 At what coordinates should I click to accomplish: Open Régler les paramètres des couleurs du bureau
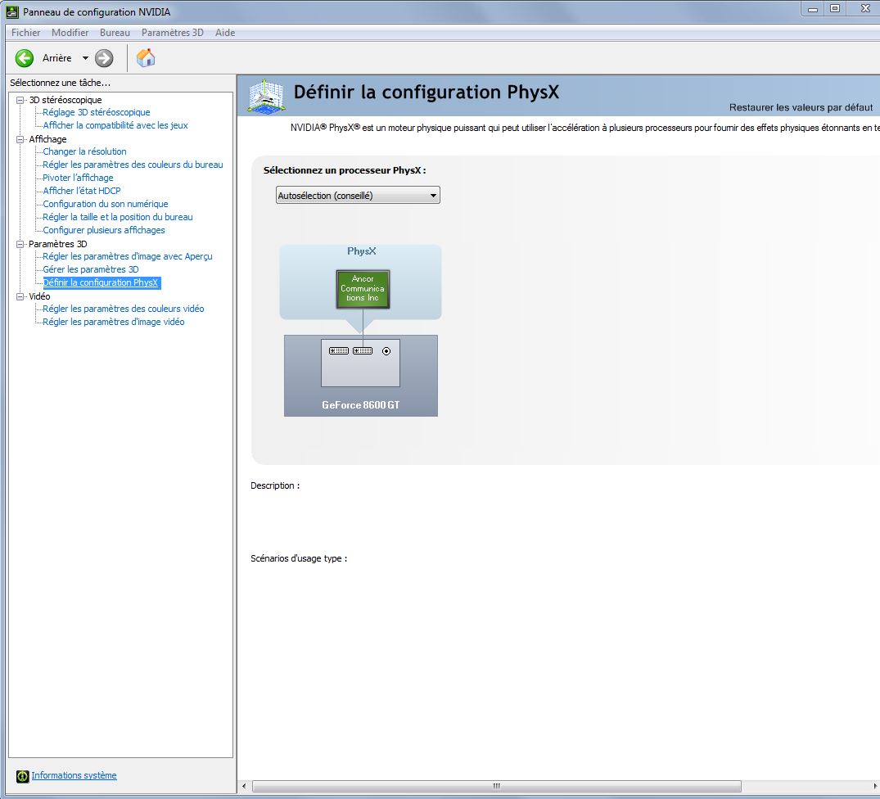tap(133, 165)
